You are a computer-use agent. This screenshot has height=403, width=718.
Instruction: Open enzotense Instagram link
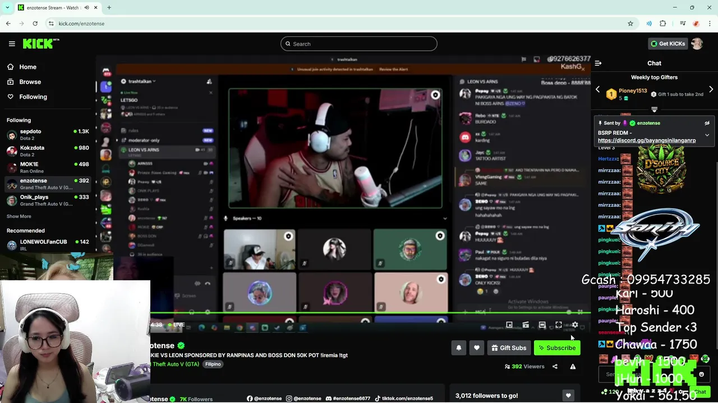click(x=303, y=399)
